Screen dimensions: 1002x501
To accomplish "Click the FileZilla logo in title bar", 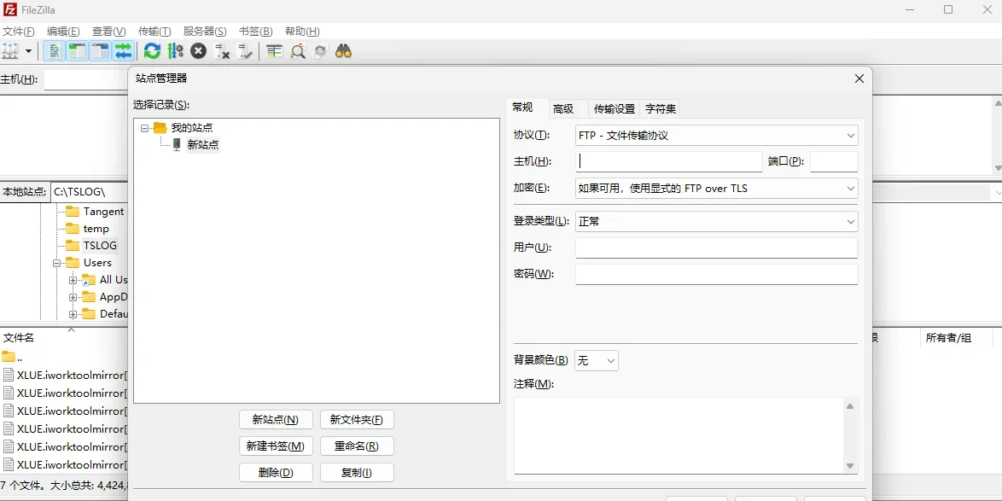I will point(9,9).
